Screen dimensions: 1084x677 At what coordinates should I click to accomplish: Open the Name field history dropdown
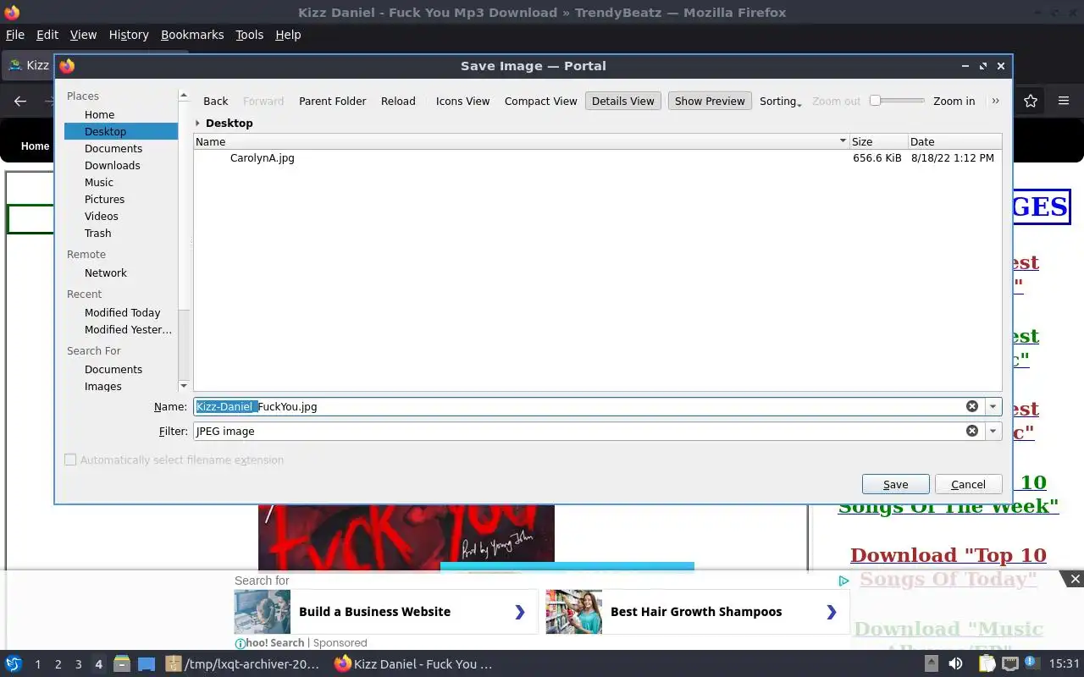(993, 406)
